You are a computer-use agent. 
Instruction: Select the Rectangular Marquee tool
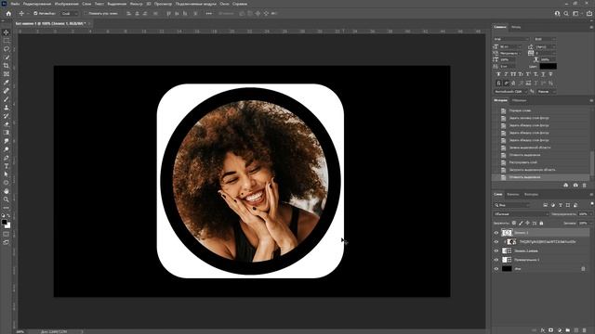(x=7, y=41)
